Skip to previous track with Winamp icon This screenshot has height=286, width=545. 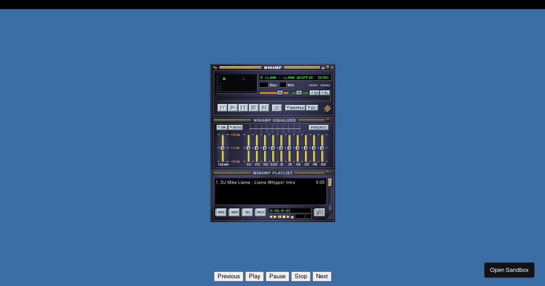coord(222,108)
